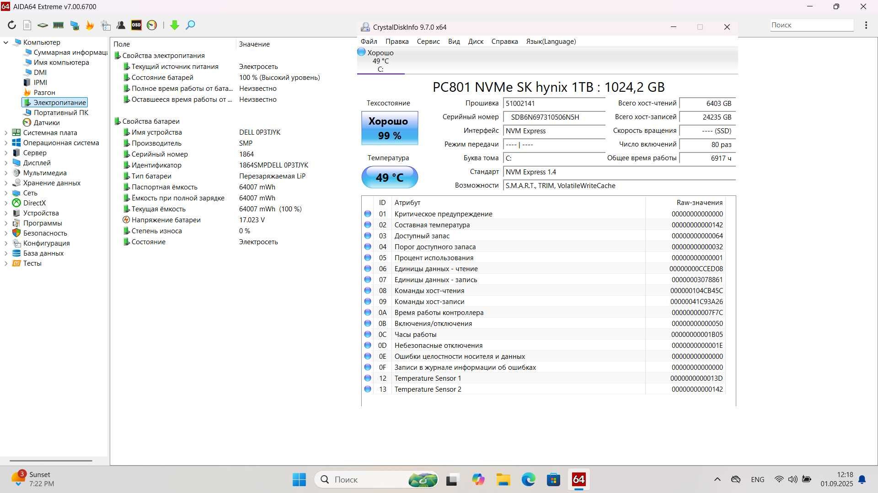Expand the Мультимедиа tree node
Screen dimensions: 878x493
pyautogui.click(x=6, y=173)
